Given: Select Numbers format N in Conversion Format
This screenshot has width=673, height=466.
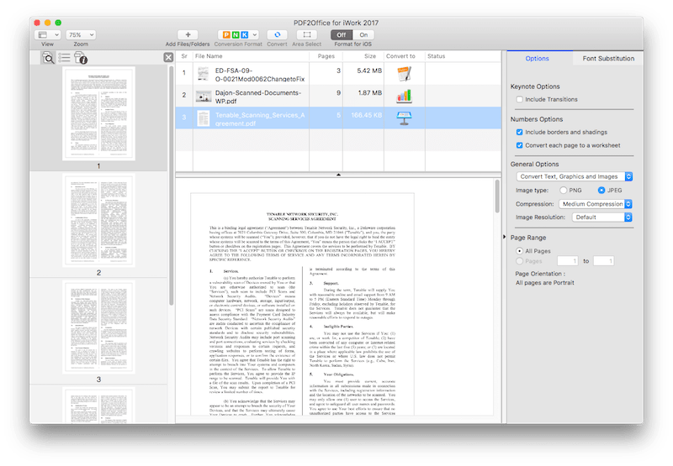Looking at the screenshot, I should 236,34.
